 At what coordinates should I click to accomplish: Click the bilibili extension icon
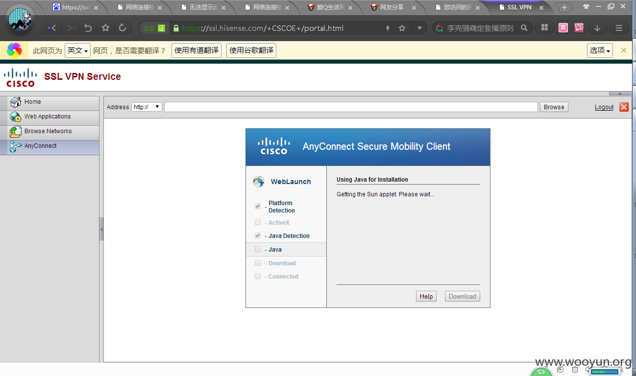pos(580,28)
